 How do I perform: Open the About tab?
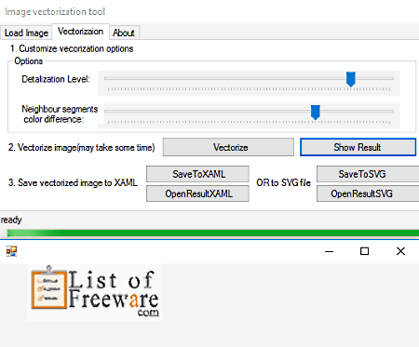pos(124,33)
